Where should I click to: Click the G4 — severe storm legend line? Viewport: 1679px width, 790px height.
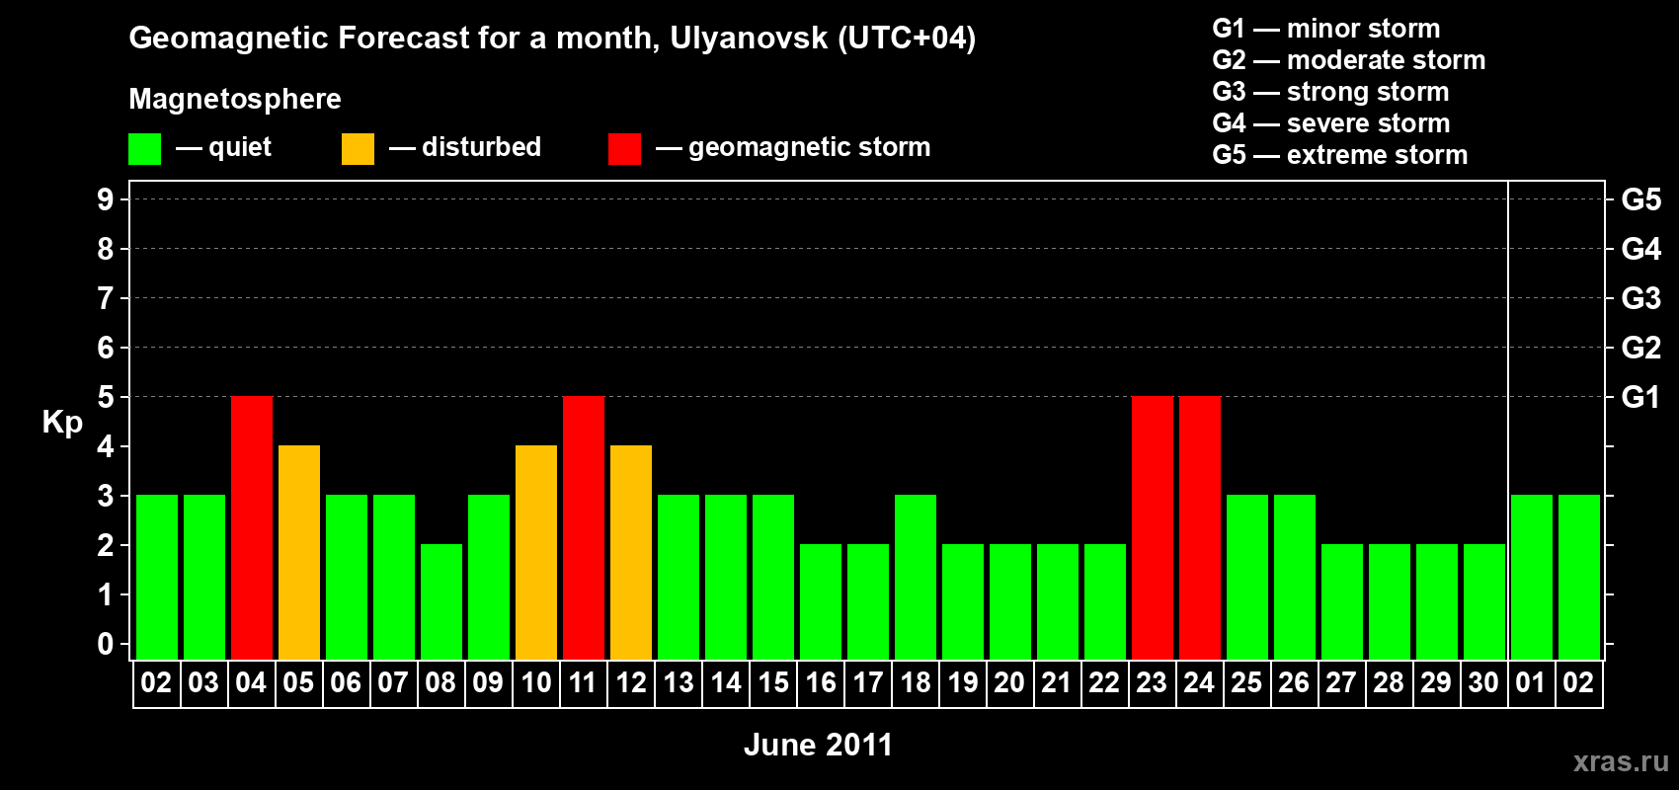1331,123
